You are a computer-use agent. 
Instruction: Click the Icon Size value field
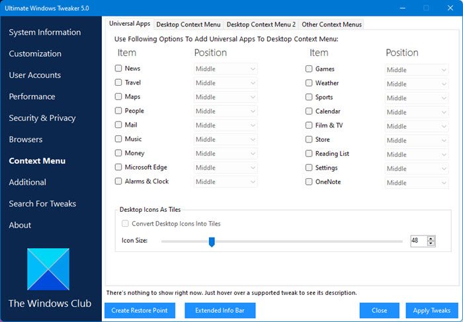coord(419,241)
